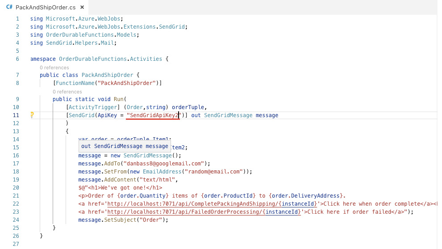
Task: Click {order.DeliveryAddress} on line 21
Action: pyautogui.click(x=305, y=196)
